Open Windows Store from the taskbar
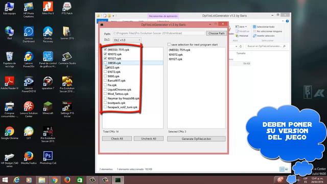The width and height of the screenshot is (327, 184). pyautogui.click(x=80, y=180)
